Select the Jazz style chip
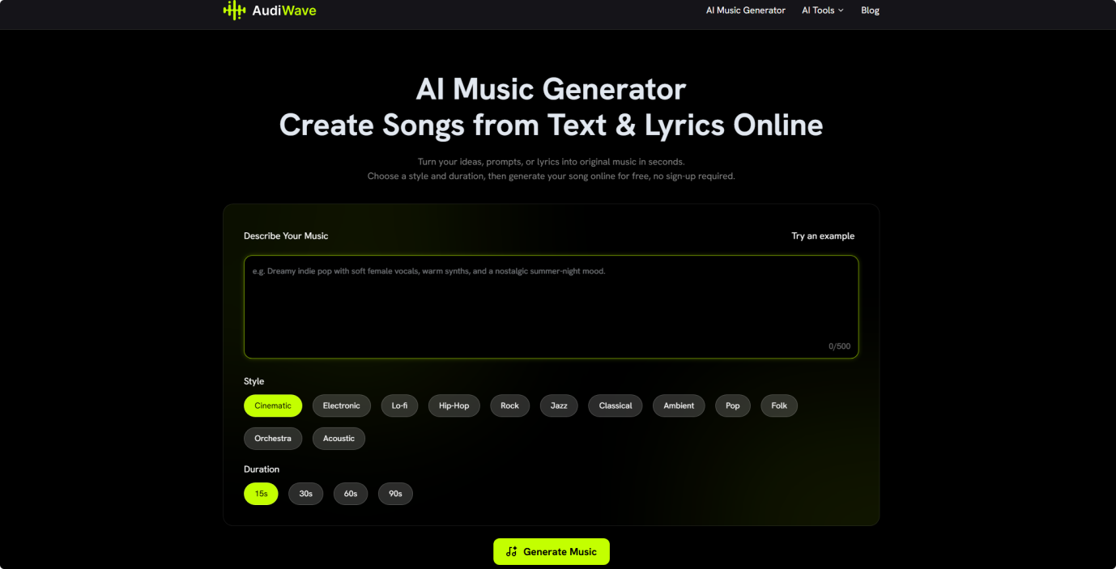This screenshot has width=1116, height=569. pos(559,406)
